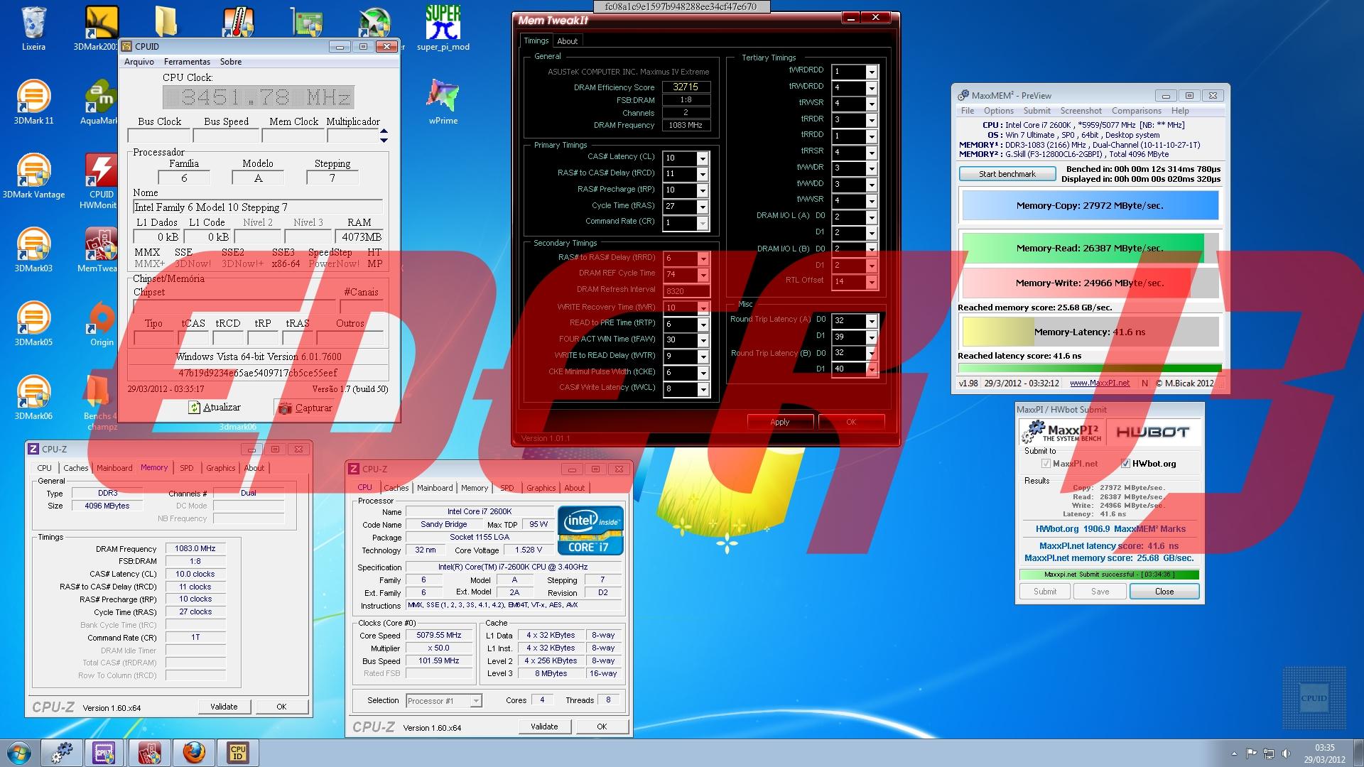This screenshot has height=767, width=1364.
Task: Open the MemTweakIt desktop shortcut
Action: click(x=100, y=250)
